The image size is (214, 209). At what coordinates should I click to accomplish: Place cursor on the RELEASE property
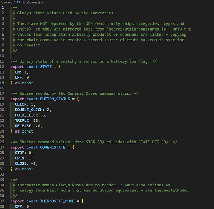point(23,126)
